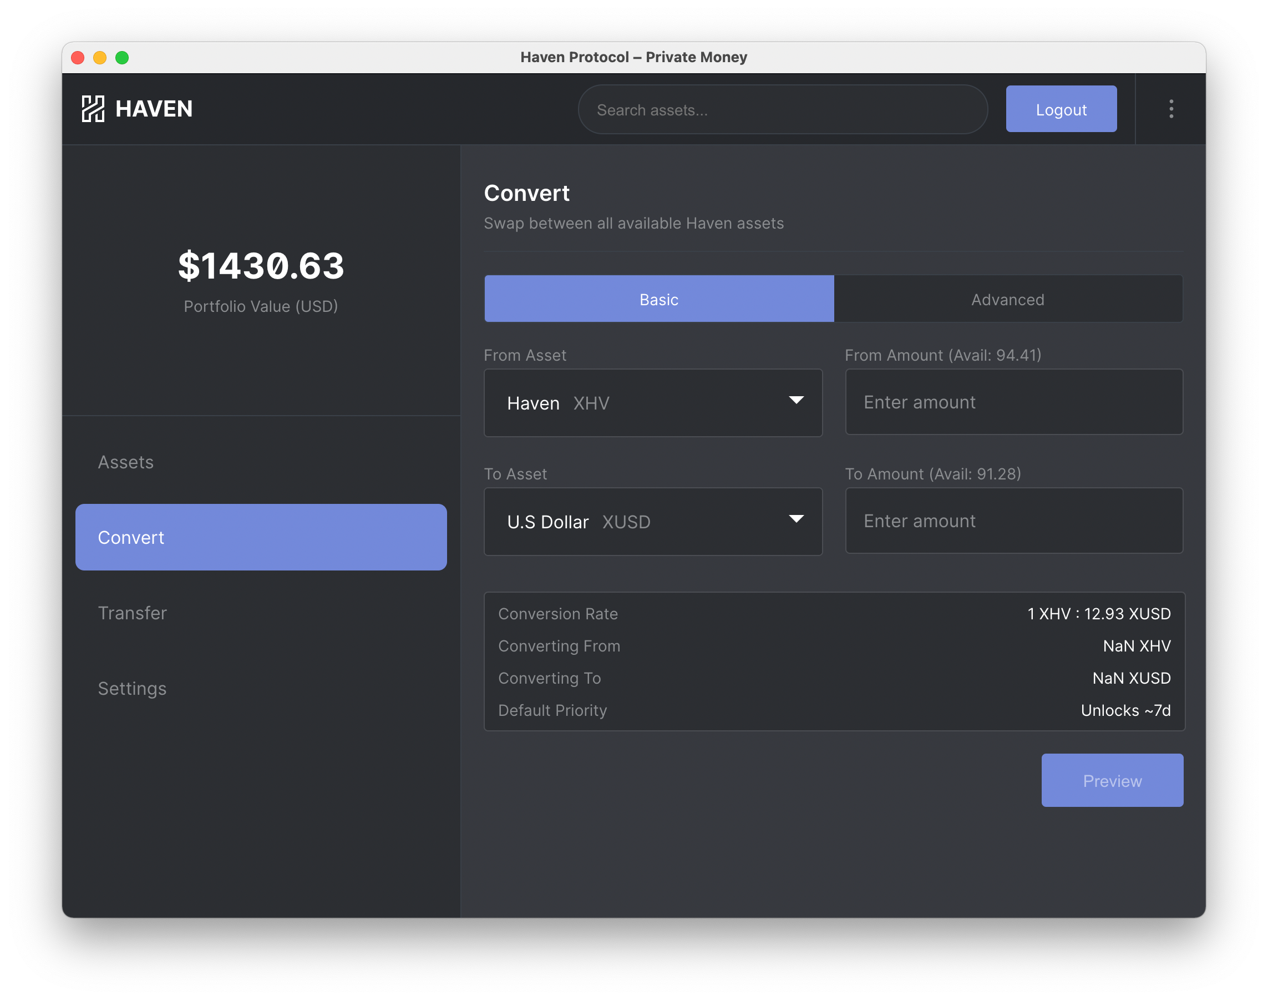1268x1000 pixels.
Task: Click the red close window button
Action: pyautogui.click(x=78, y=57)
